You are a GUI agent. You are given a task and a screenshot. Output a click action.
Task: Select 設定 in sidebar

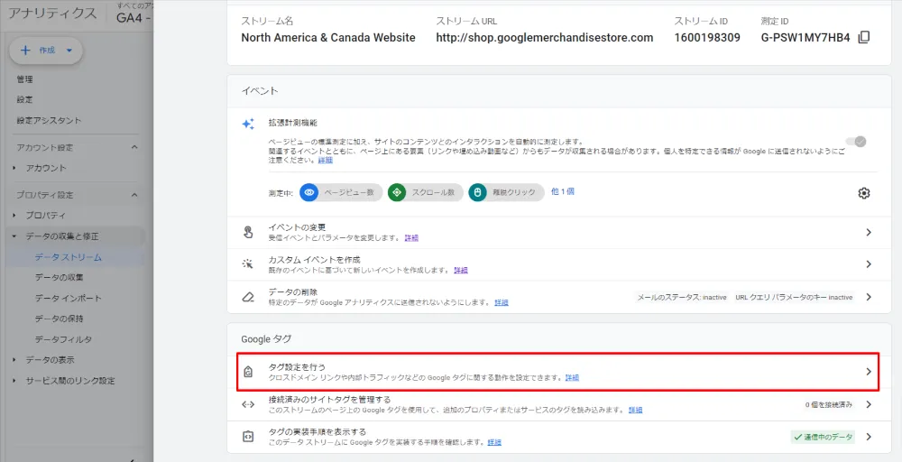[x=24, y=99]
